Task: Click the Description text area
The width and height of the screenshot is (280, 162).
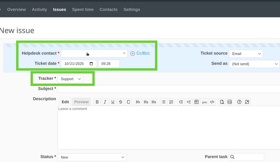Action: 169,128
